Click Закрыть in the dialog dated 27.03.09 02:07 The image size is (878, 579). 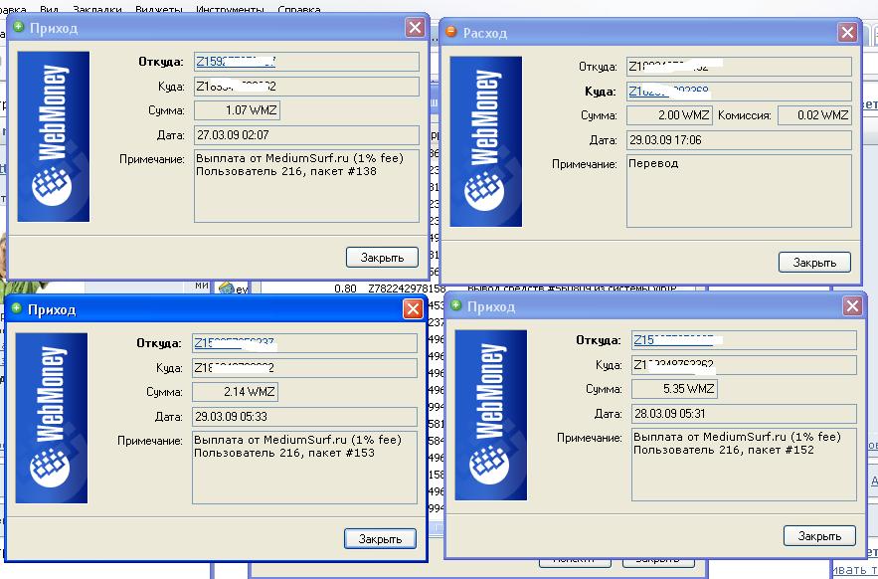pyautogui.click(x=383, y=258)
